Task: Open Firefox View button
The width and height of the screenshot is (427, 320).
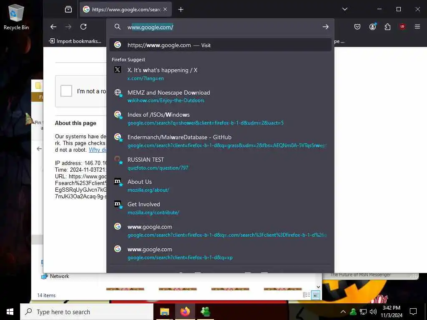Action: pos(68,10)
